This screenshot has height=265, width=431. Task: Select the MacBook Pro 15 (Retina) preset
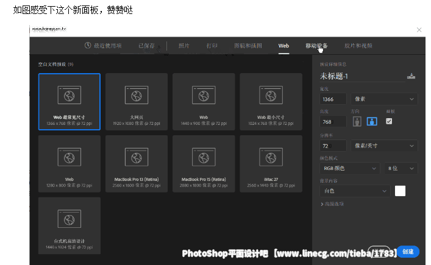[x=204, y=164]
